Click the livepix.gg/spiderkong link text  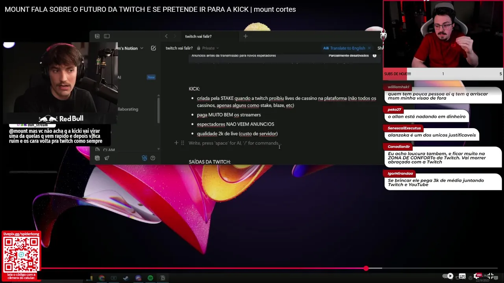pyautogui.click(x=21, y=234)
